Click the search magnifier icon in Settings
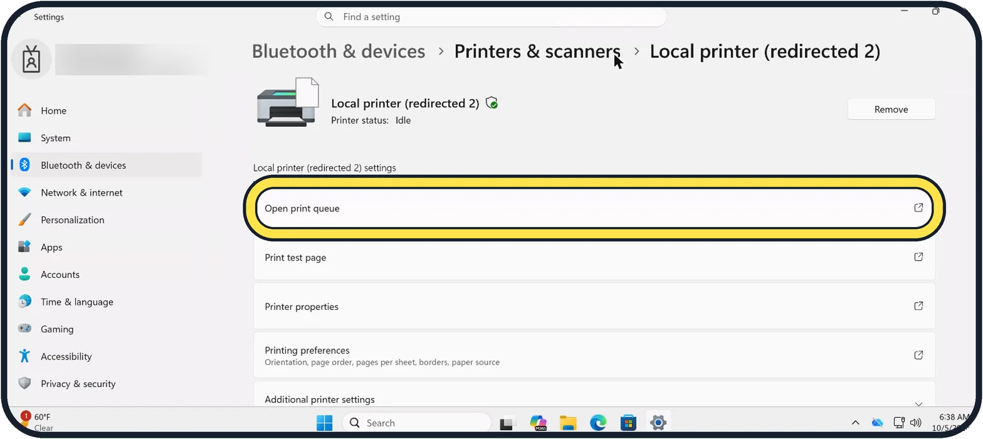The height and width of the screenshot is (439, 983). pyautogui.click(x=329, y=17)
